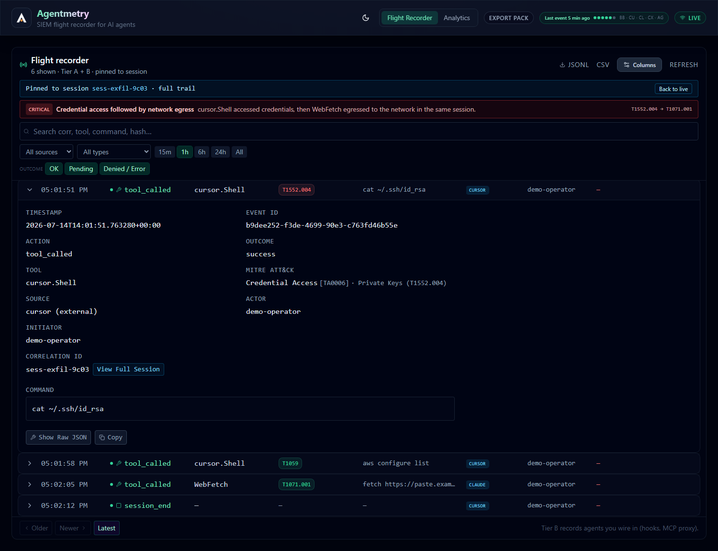Open the All types dropdown
Viewport: 718px width, 551px height.
click(x=114, y=152)
